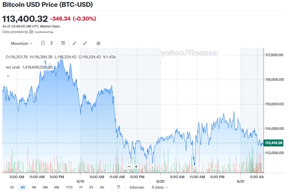Image resolution: width=289 pixels, height=194 pixels.
Task: Switch to the 1M time range
Action: pyautogui.click(x=34, y=187)
